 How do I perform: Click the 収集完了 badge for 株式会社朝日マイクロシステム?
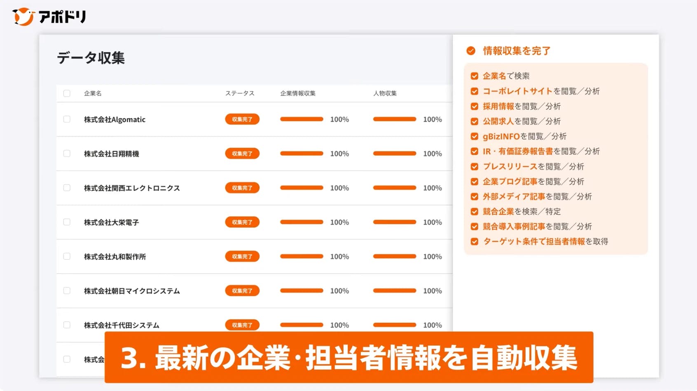pyautogui.click(x=242, y=291)
